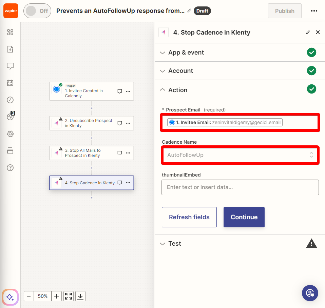Click the fit-to-view expand icon
Image resolution: width=325 pixels, height=308 pixels.
pos(69,296)
